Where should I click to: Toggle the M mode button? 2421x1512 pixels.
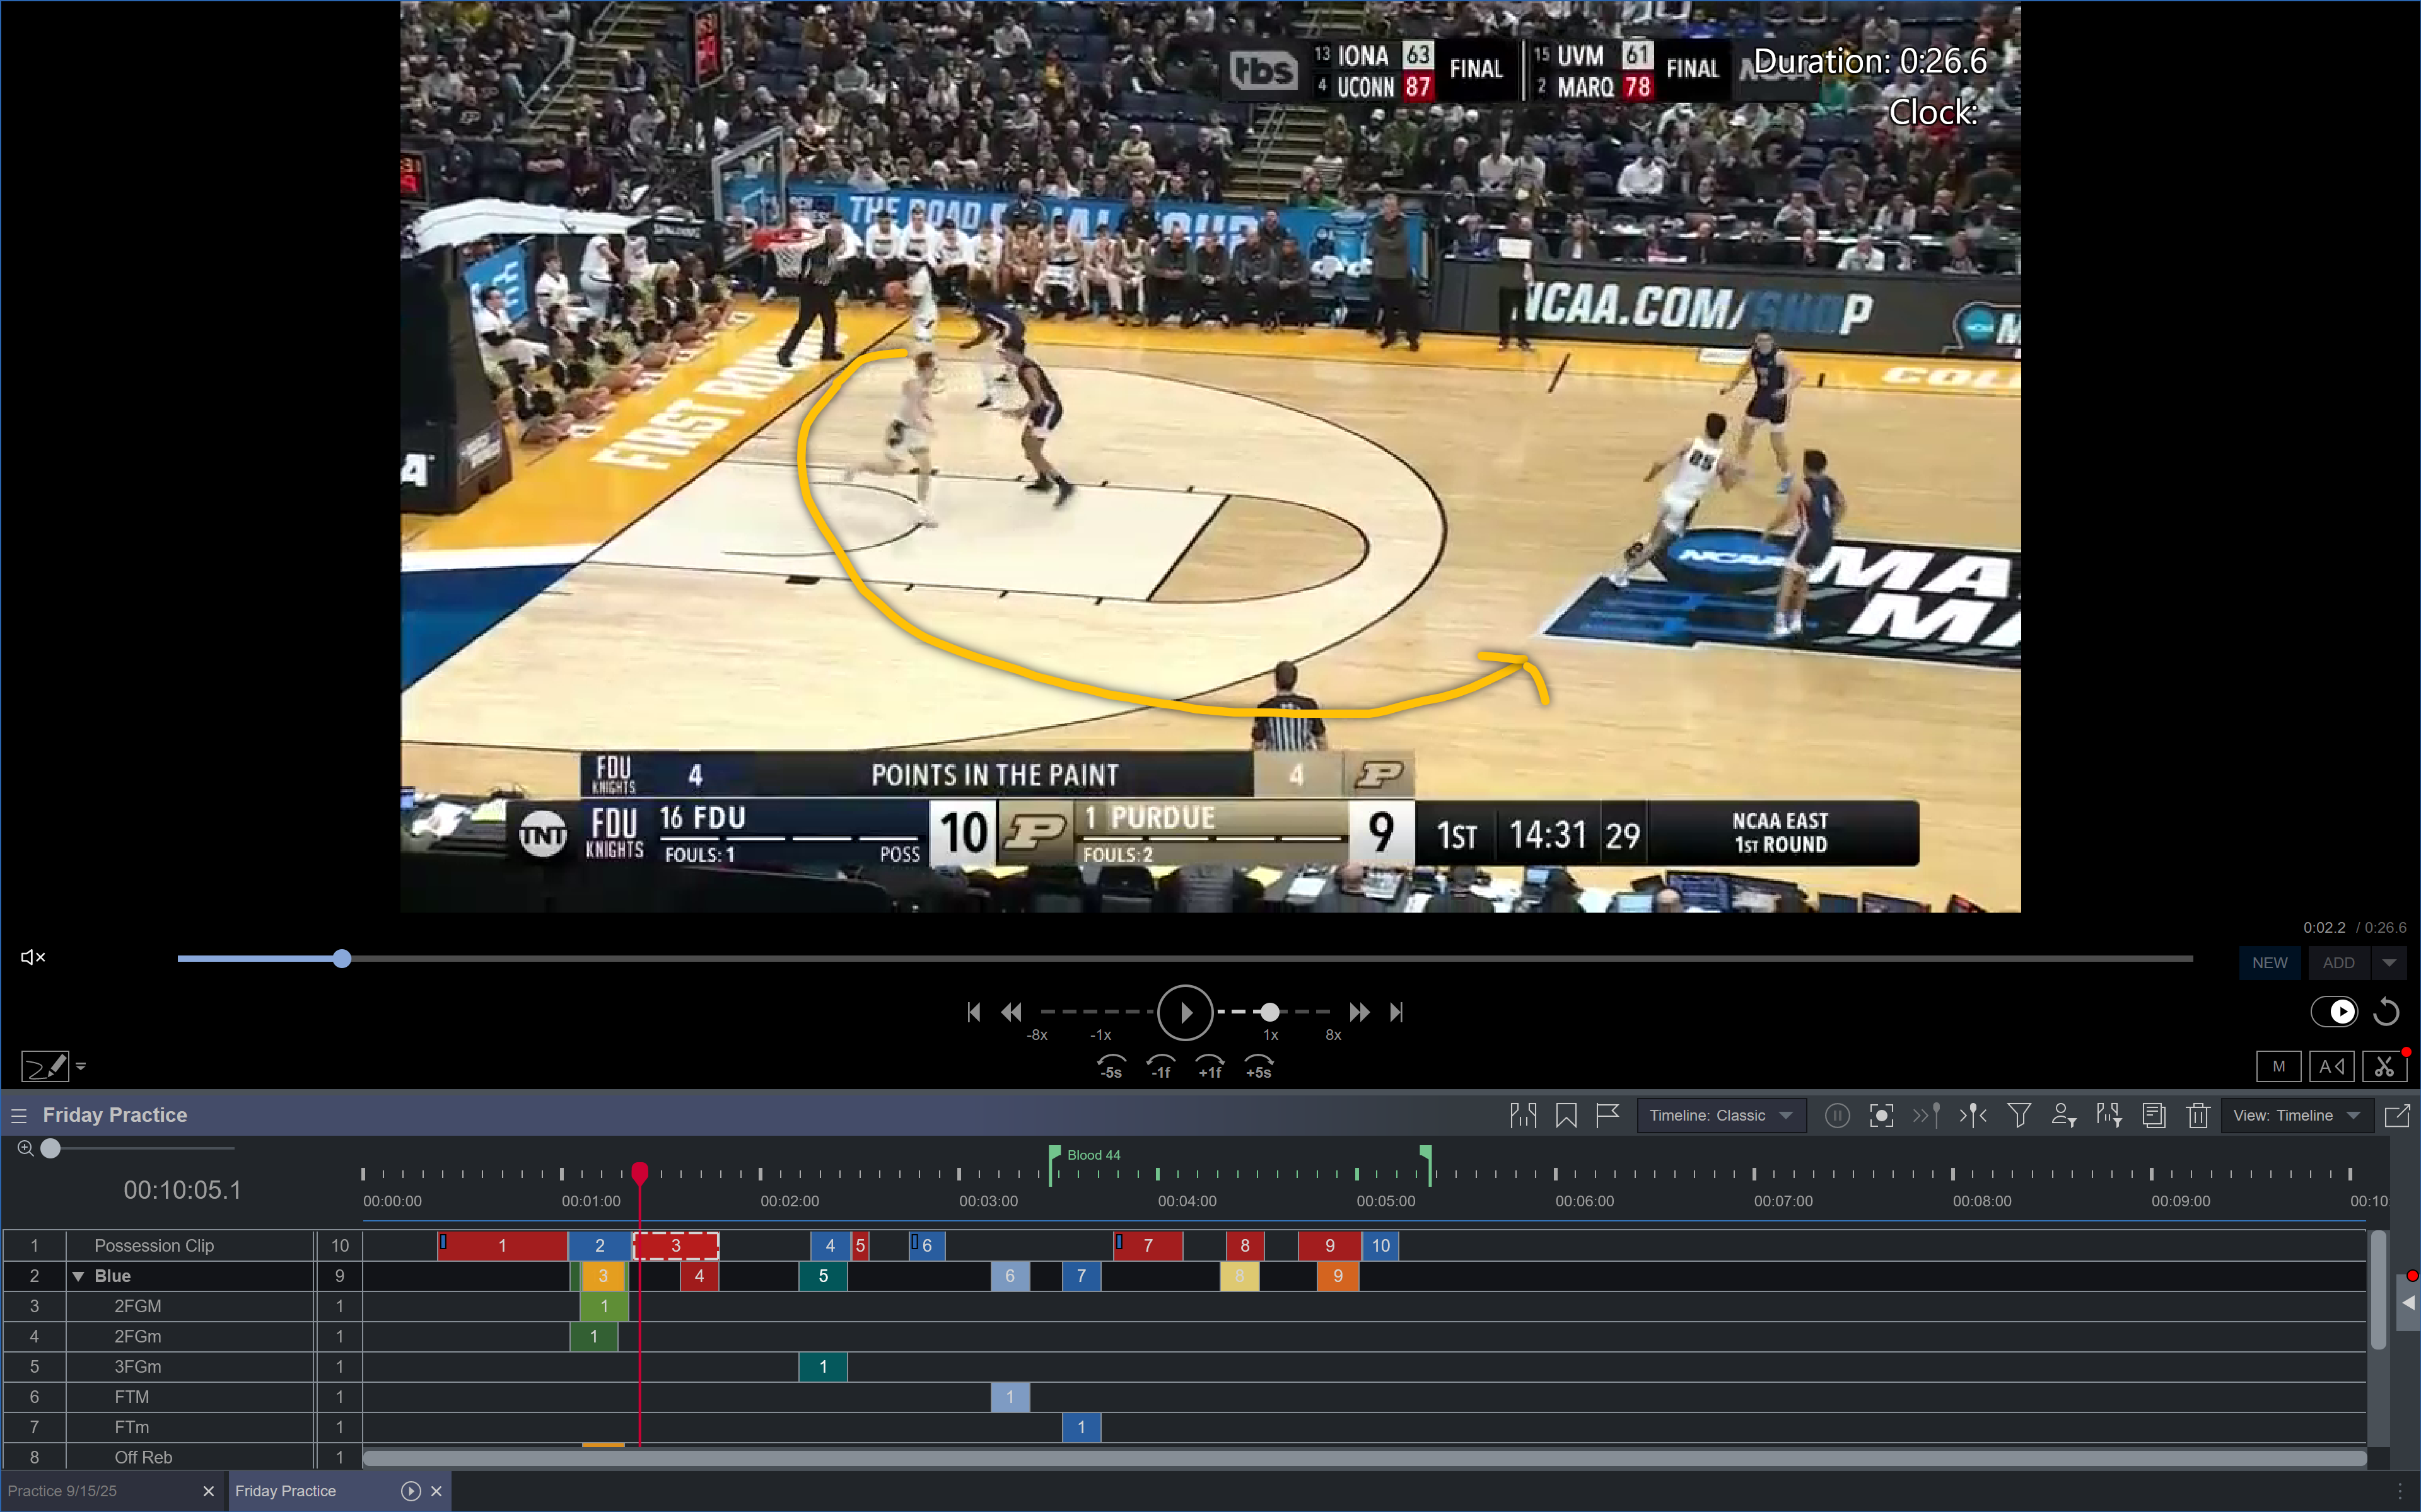(2278, 1066)
